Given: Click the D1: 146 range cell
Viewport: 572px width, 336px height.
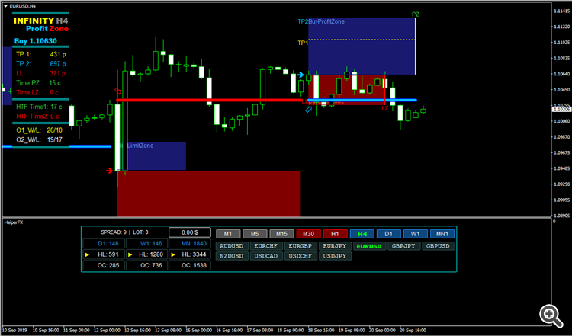Looking at the screenshot, I should click(x=104, y=243).
